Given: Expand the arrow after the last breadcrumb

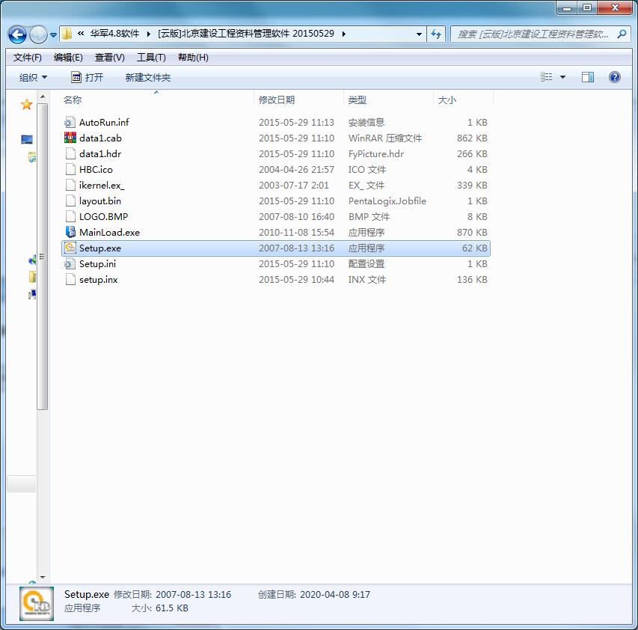Looking at the screenshot, I should point(344,34).
